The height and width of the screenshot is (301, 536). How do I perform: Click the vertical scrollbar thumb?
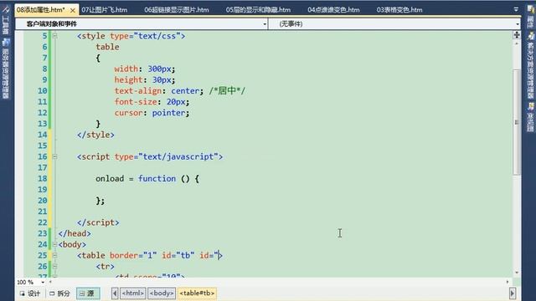coord(517,122)
